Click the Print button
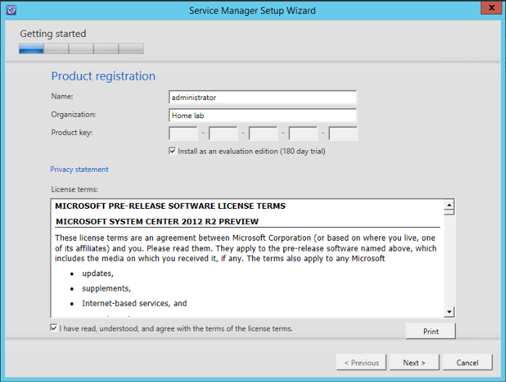Image resolution: width=506 pixels, height=382 pixels. [x=431, y=331]
